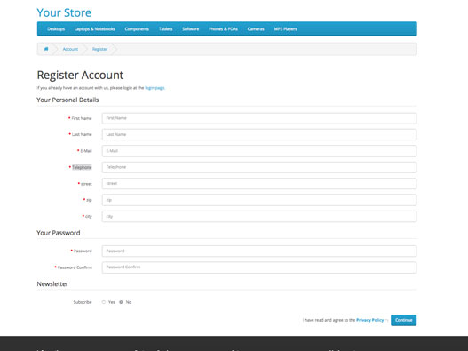Viewport: 468px width, 351px height.
Task: Open Phones & PDAs category
Action: coord(223,29)
